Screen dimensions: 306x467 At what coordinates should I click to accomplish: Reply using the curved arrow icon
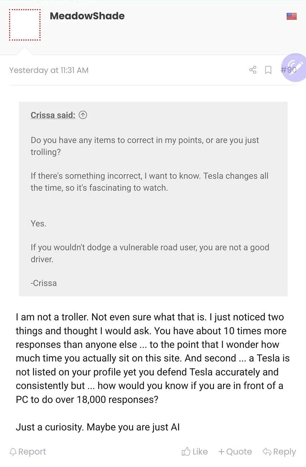click(x=267, y=452)
